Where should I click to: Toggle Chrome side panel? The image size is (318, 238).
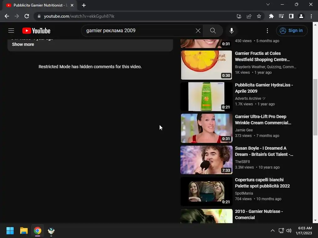291,16
